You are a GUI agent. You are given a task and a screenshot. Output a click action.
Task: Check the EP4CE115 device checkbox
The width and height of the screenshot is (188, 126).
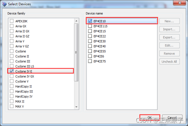(90, 26)
